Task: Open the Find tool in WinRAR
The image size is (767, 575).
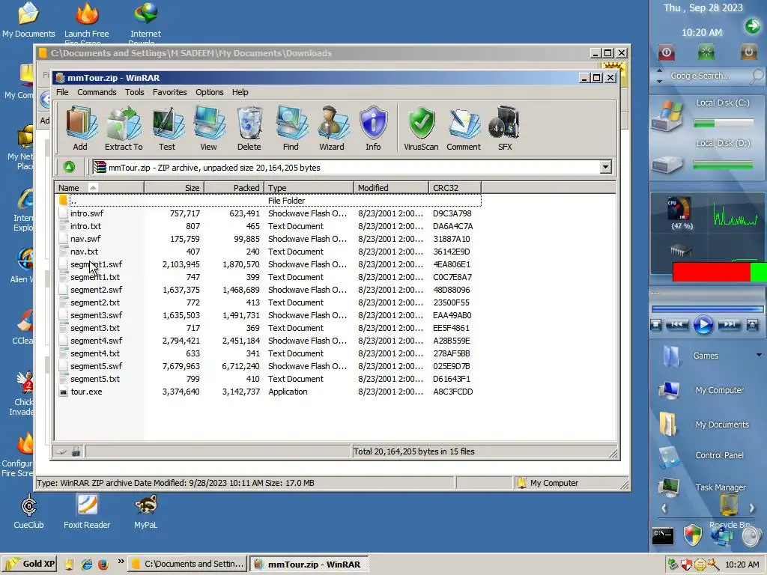Action: pos(291,128)
